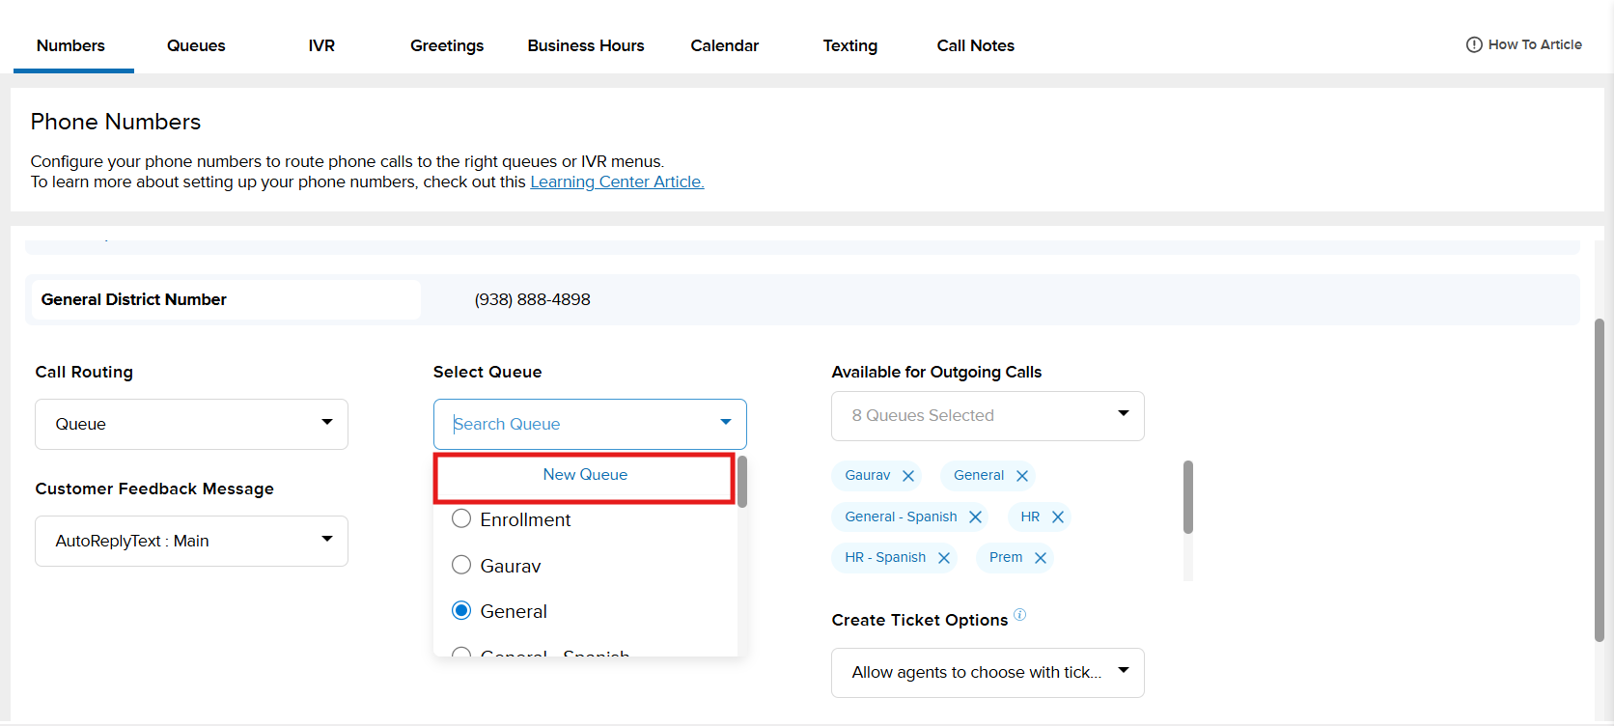Open the Business Hours tab
Viewport: 1614px width, 726px height.
(x=585, y=45)
